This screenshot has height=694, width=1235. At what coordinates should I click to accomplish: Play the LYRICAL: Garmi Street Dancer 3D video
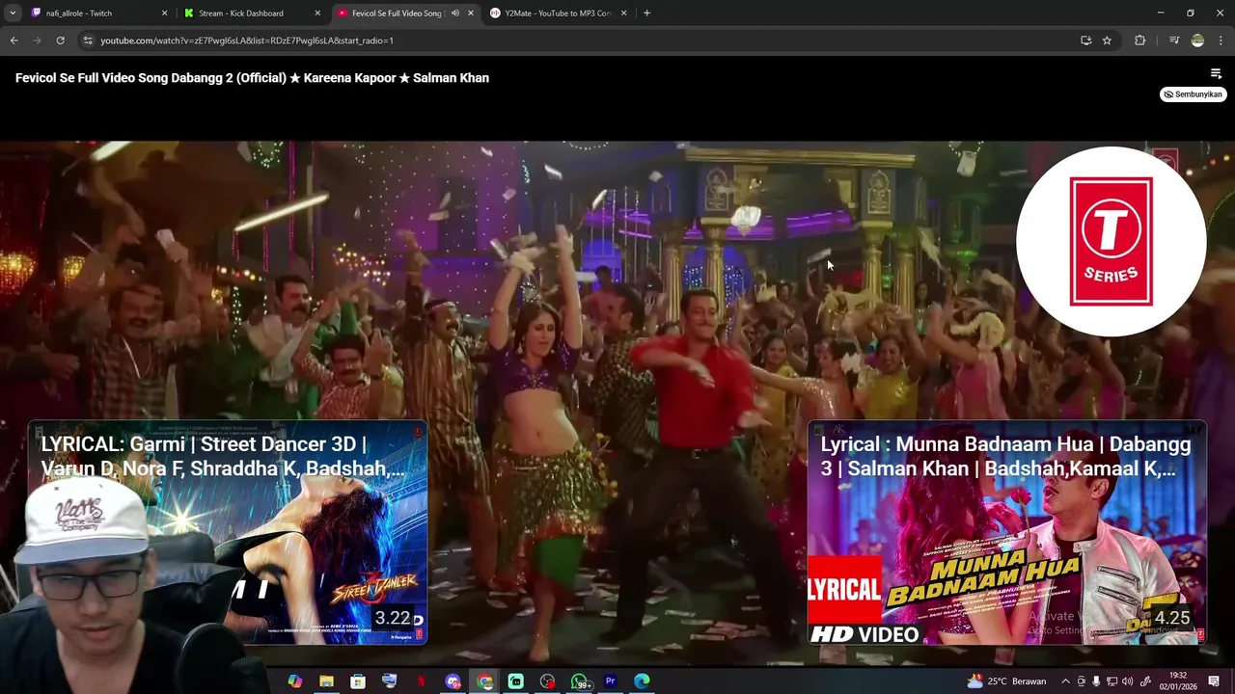(228, 533)
